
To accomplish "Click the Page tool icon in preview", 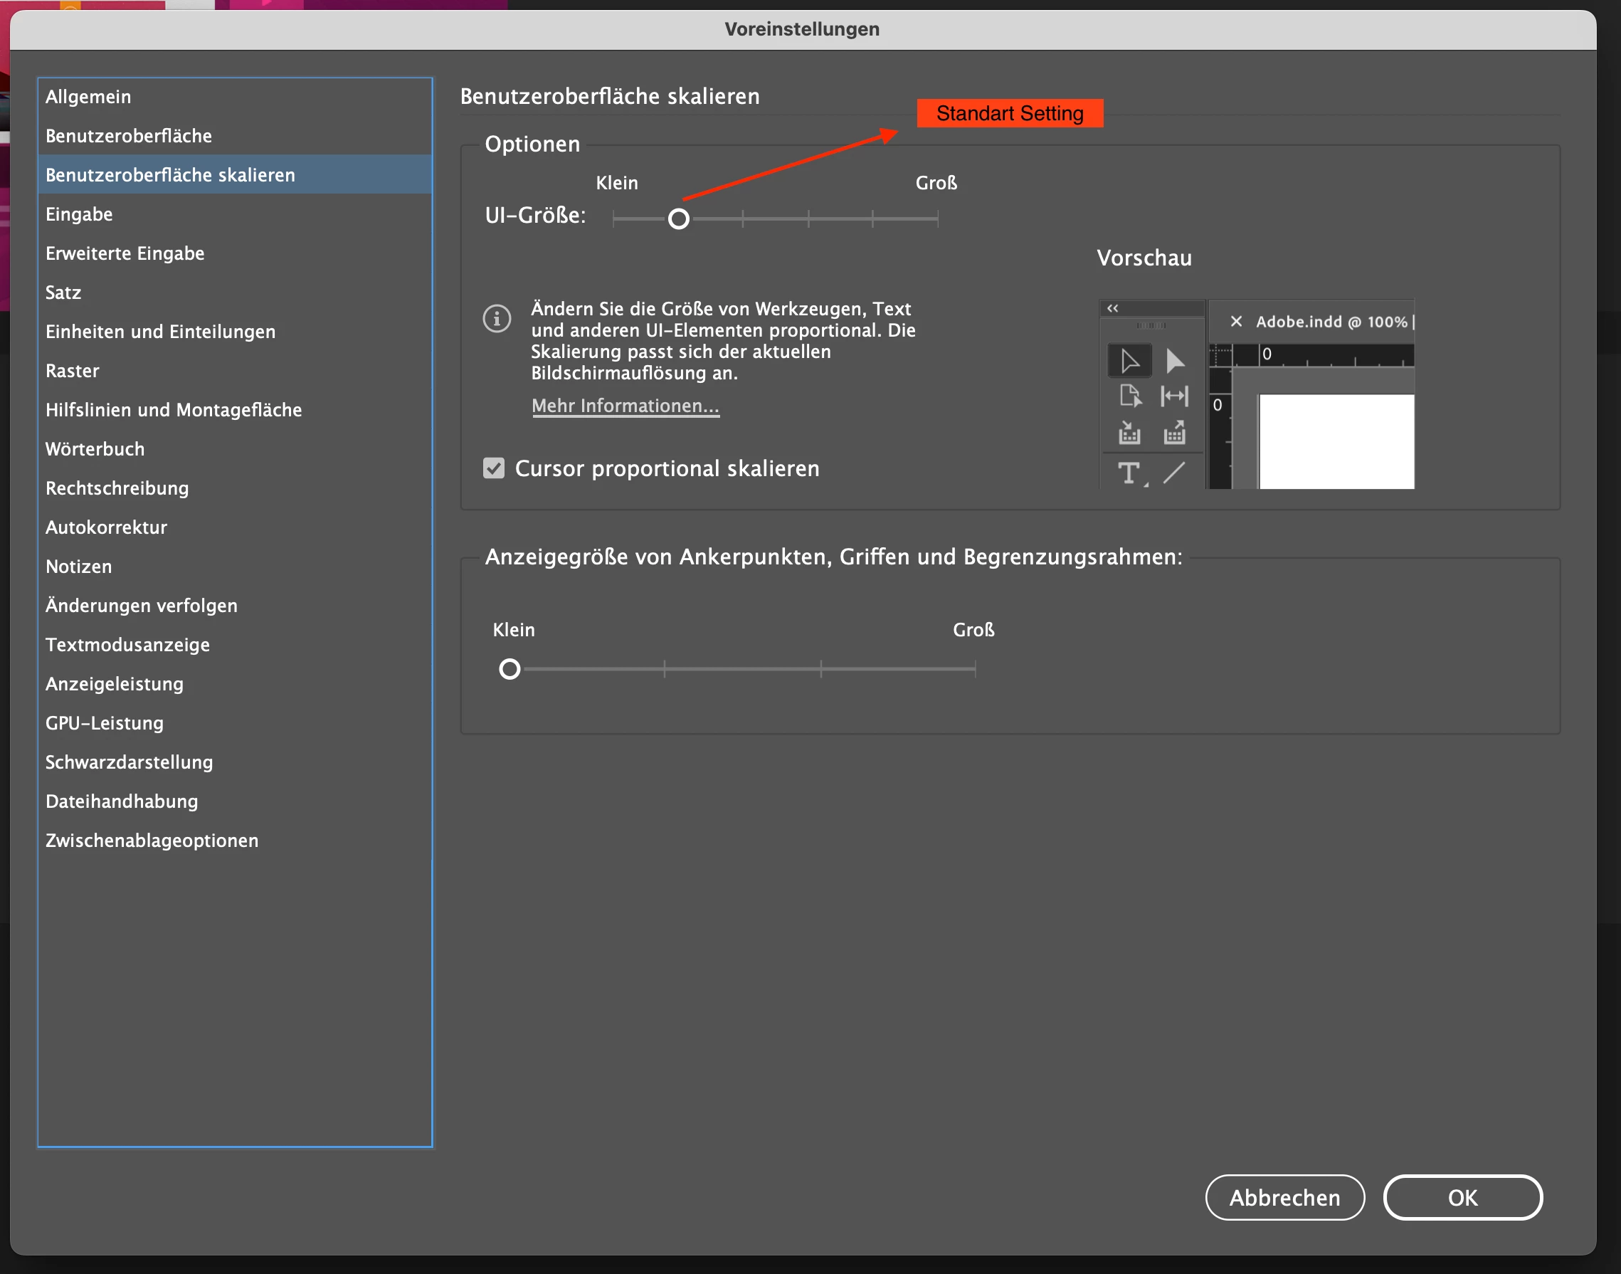I will (x=1129, y=396).
